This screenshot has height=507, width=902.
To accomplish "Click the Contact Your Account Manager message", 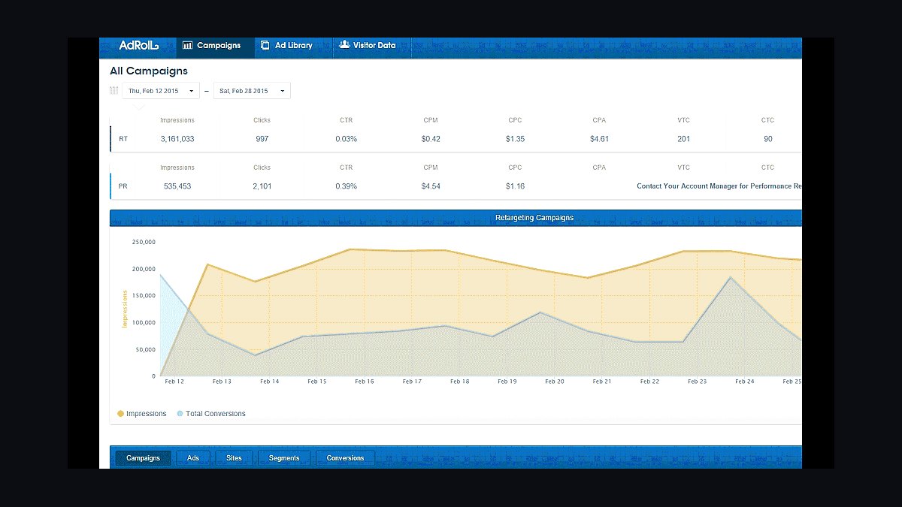I will pos(719,186).
